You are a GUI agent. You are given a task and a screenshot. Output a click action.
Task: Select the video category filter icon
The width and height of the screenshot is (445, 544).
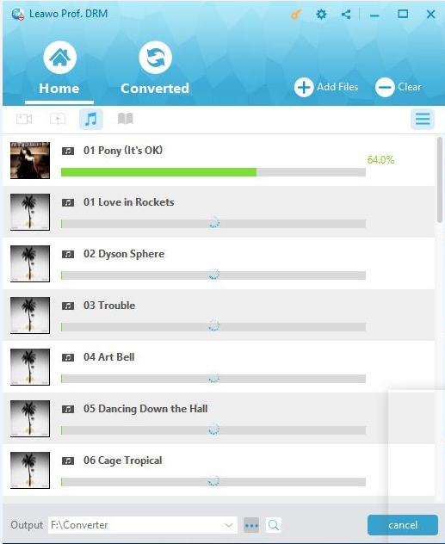[24, 119]
